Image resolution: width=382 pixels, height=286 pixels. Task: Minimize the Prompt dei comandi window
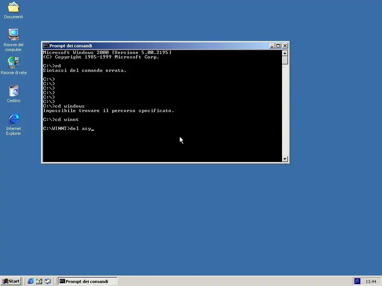272,46
